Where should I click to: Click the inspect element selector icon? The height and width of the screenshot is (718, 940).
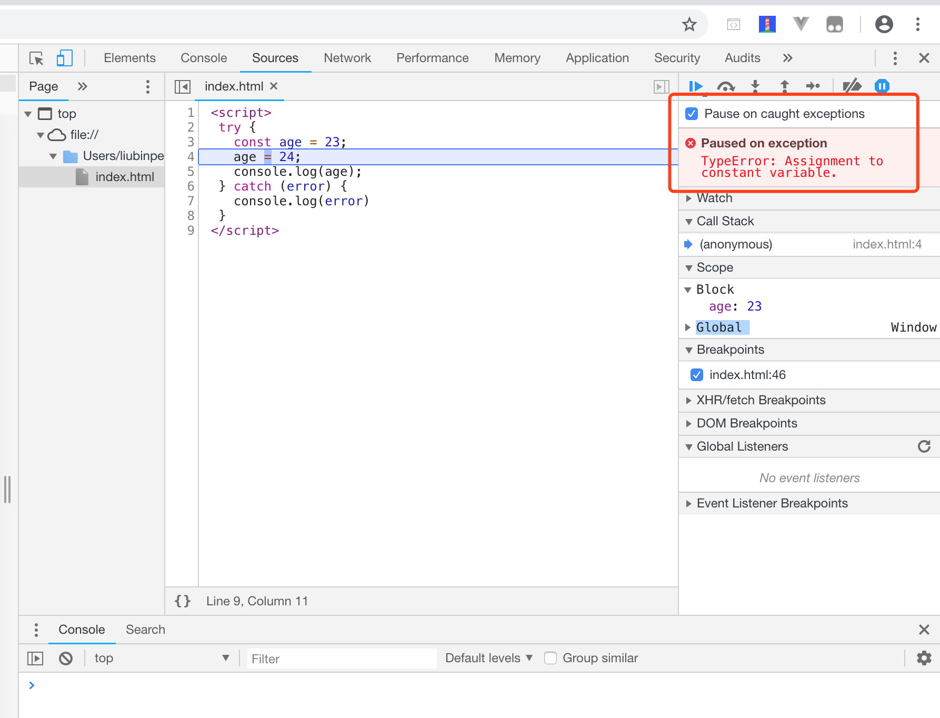36,58
